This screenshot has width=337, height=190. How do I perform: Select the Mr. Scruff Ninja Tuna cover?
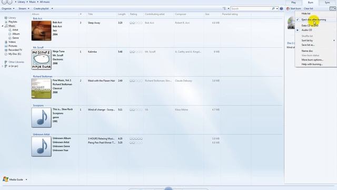[x=41, y=60]
